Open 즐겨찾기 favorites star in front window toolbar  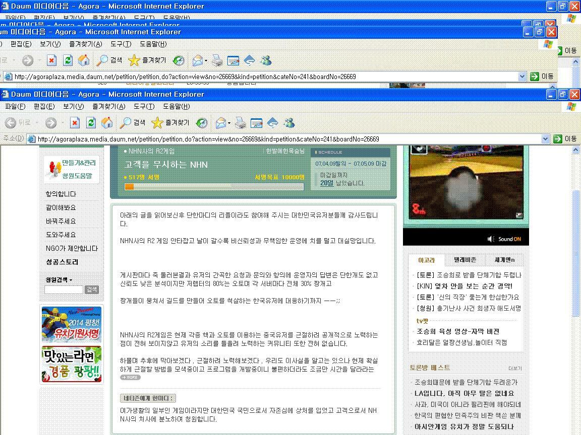[x=170, y=123]
